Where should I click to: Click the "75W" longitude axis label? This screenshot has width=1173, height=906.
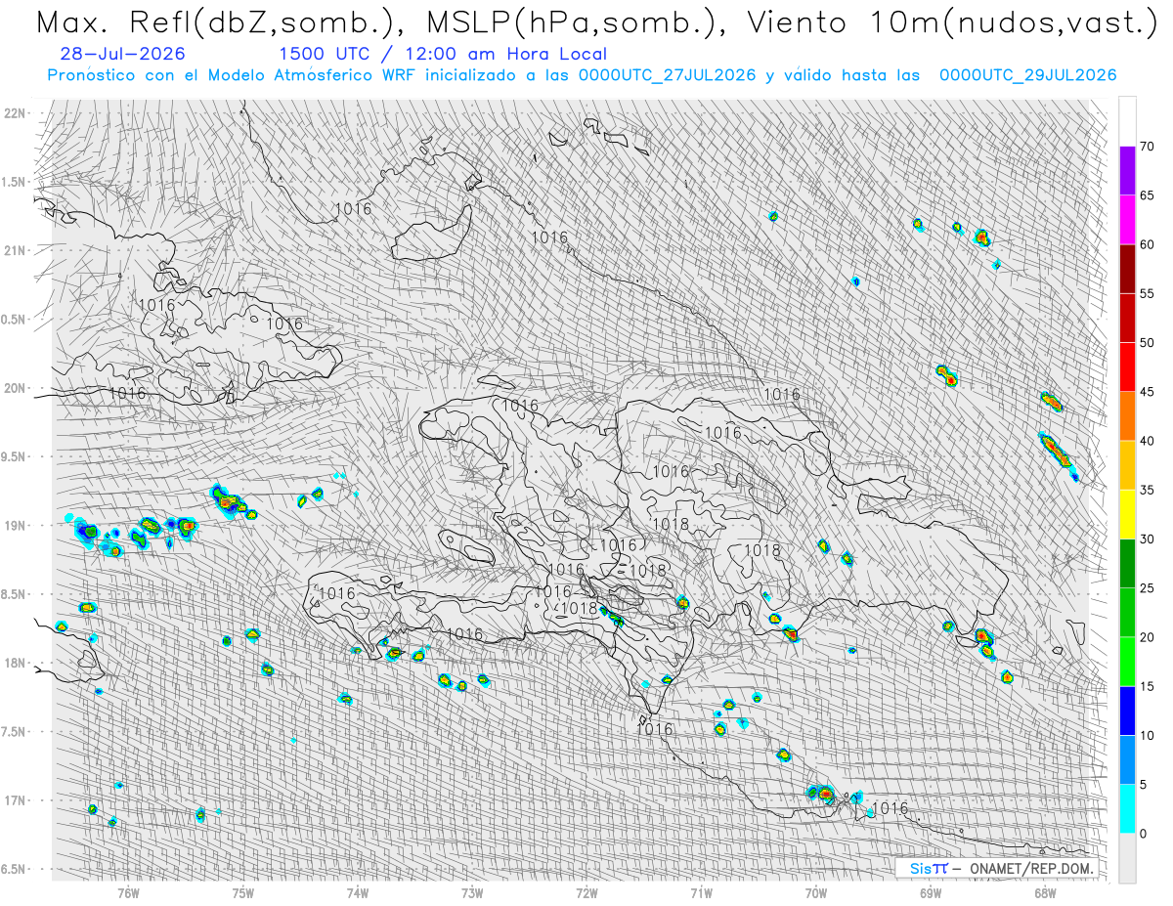[x=242, y=892]
